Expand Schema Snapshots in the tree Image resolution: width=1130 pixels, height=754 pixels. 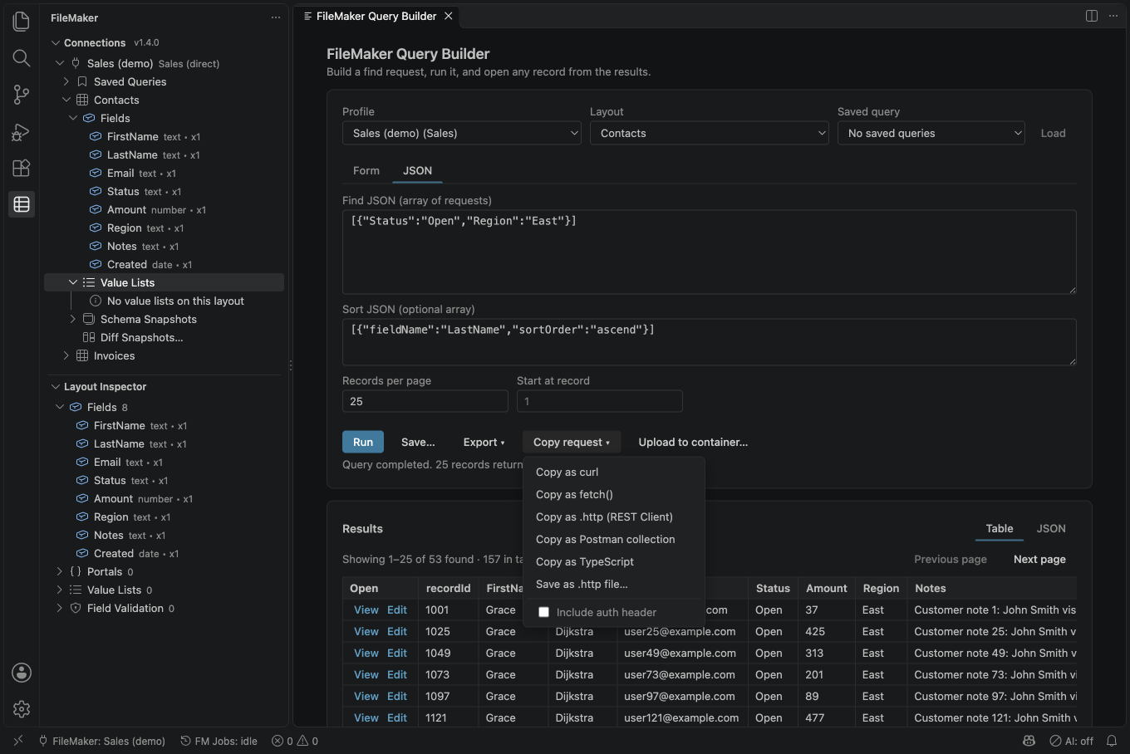point(73,319)
